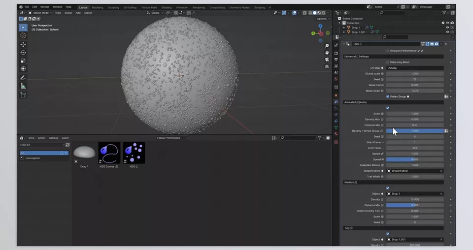Viewport: 473px width, 250px height.
Task: Uncheck the Tiny section checkbox
Action: pyautogui.click(x=388, y=234)
